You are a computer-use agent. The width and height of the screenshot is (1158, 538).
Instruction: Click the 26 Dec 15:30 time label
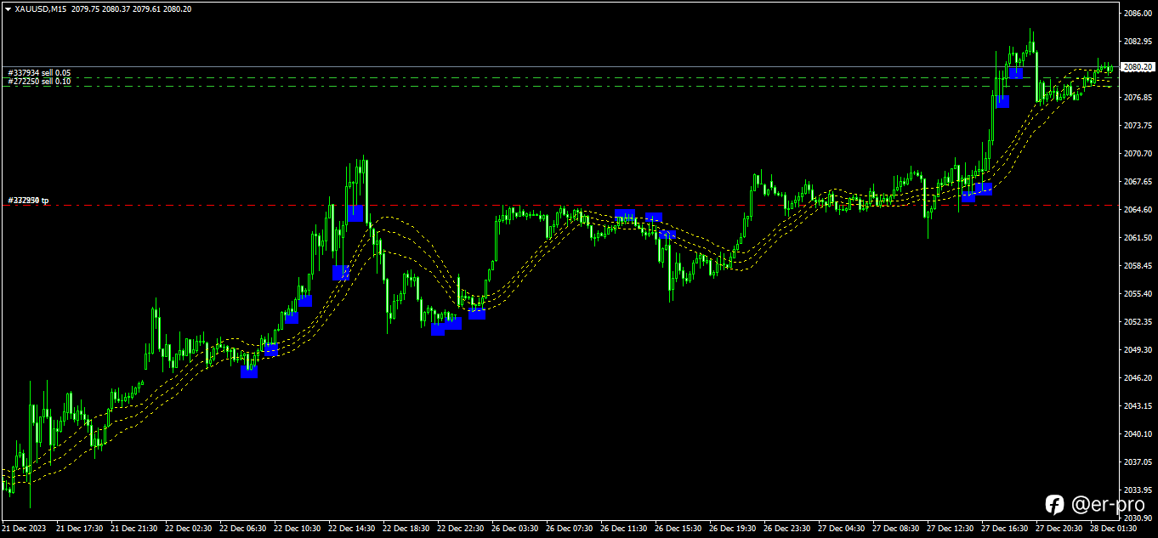pyautogui.click(x=678, y=529)
